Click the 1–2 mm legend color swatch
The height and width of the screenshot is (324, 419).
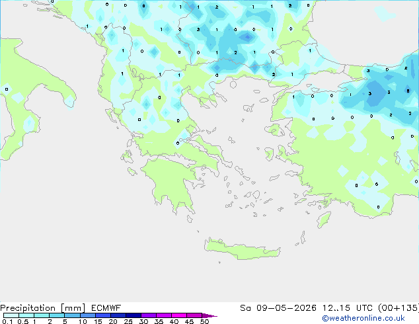tap(42, 315)
